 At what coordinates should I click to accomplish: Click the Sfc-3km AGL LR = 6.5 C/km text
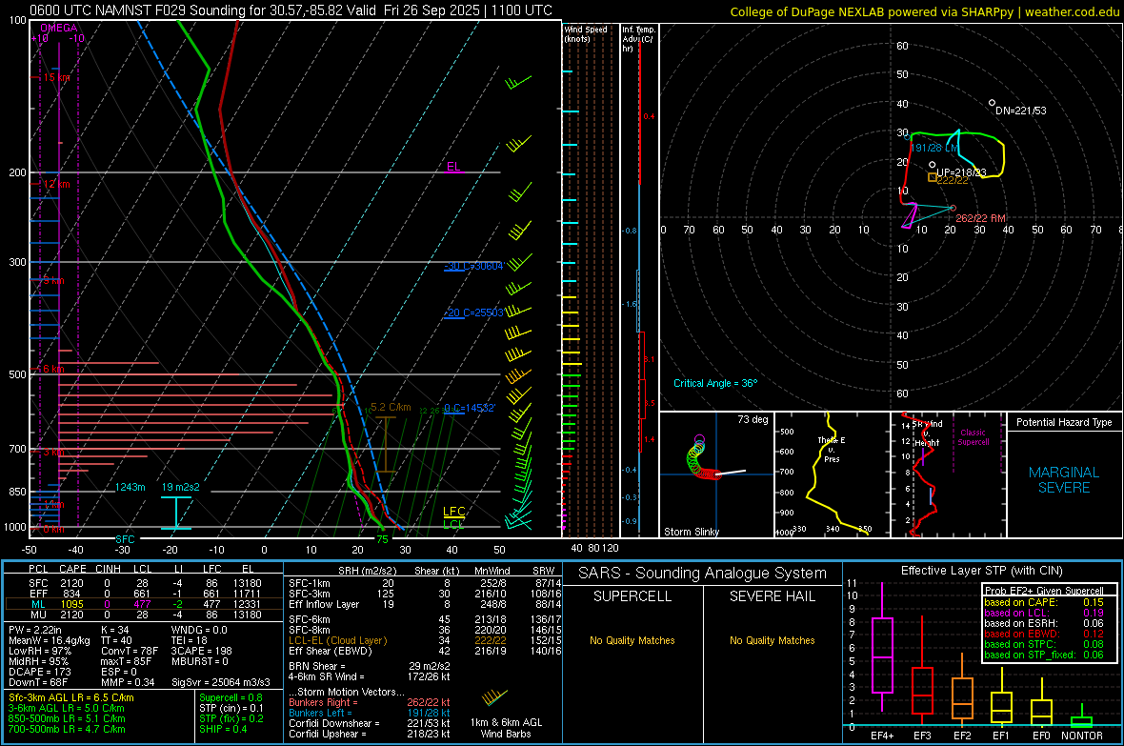coord(71,697)
